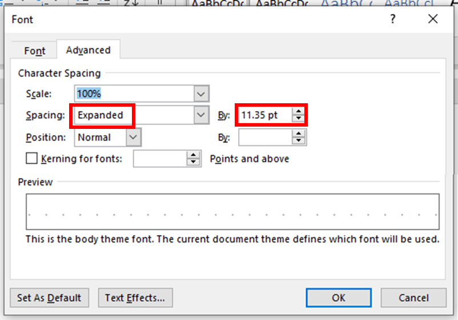Image resolution: width=458 pixels, height=320 pixels.
Task: Decrease Spacing By value with down arrow
Action: coord(299,119)
